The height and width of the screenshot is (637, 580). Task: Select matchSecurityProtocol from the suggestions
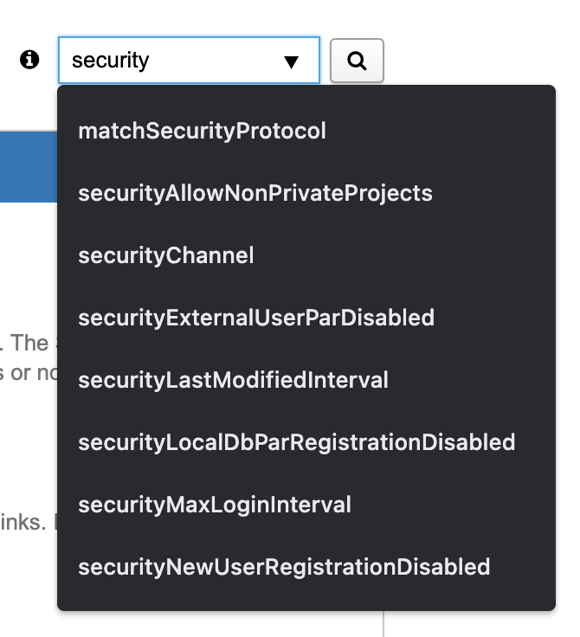(202, 131)
